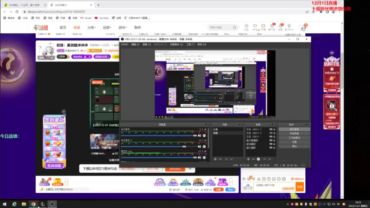The image size is (370, 208).
Task: Open YouTube bookmark
Action: 102,18
